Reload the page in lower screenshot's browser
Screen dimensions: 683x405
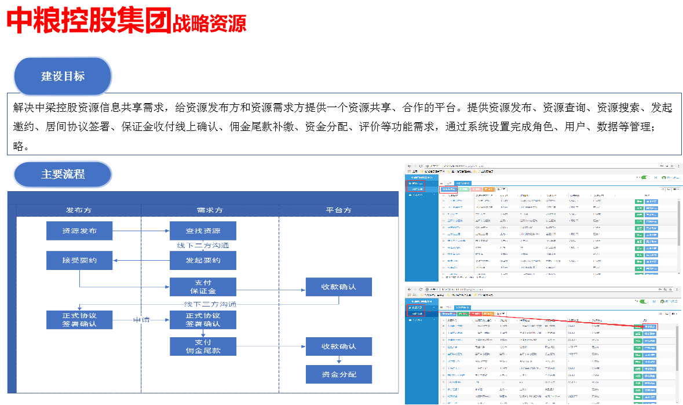click(x=421, y=289)
